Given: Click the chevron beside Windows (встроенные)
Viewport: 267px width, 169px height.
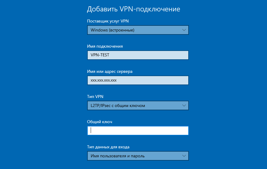Looking at the screenshot, I should pos(184,30).
